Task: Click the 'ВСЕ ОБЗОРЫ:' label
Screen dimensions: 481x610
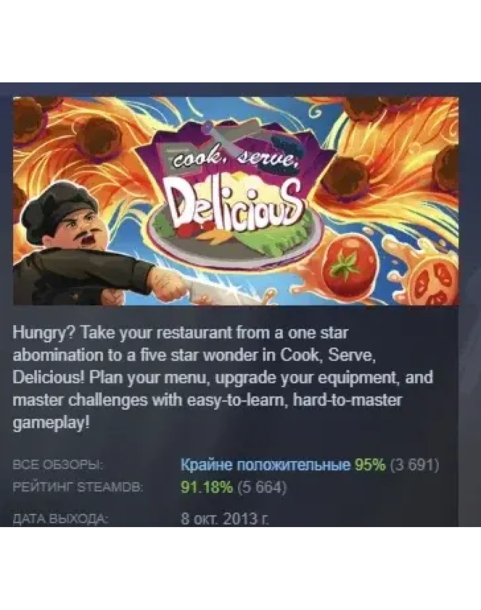Action: (x=58, y=465)
